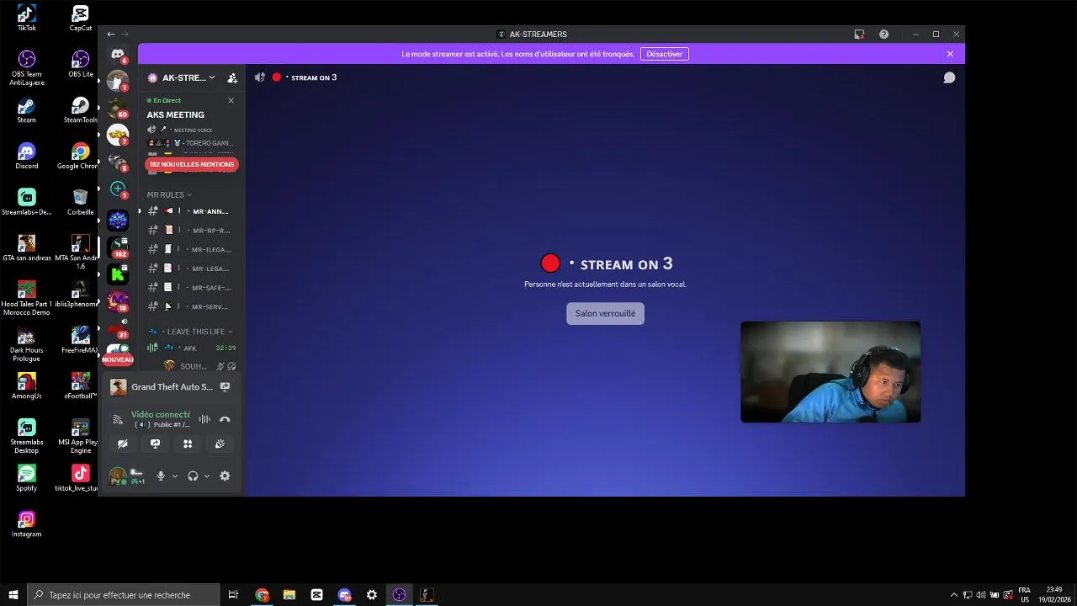Viewport: 1077px width, 606px height.
Task: Select the AFK voice channel
Action: point(190,348)
